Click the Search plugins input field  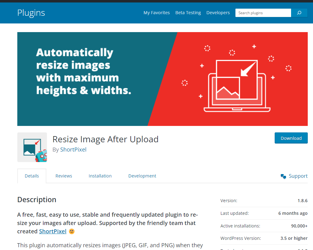pyautogui.click(x=263, y=13)
